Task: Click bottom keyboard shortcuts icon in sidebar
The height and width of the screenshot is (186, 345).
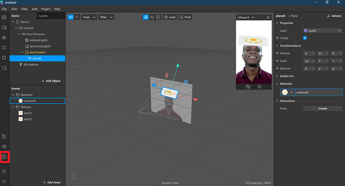Action: click(x=4, y=182)
